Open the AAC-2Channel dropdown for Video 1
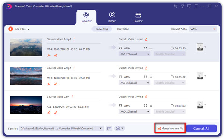Screen dimensions: 224x139 coord(134,54)
